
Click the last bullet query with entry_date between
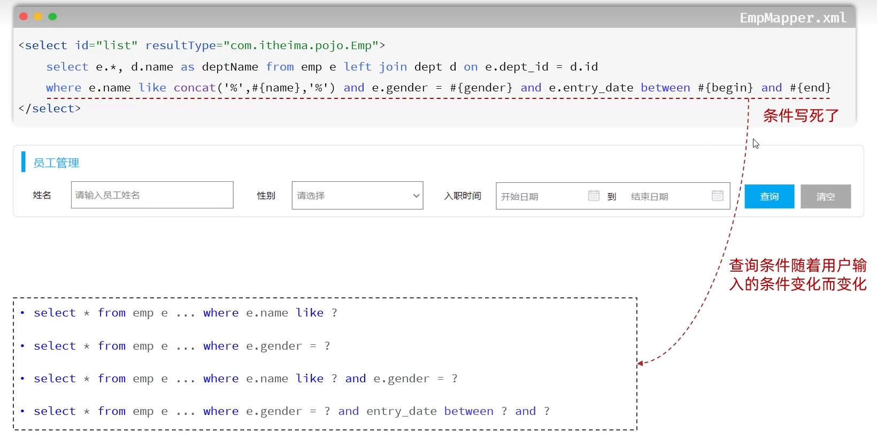point(291,411)
